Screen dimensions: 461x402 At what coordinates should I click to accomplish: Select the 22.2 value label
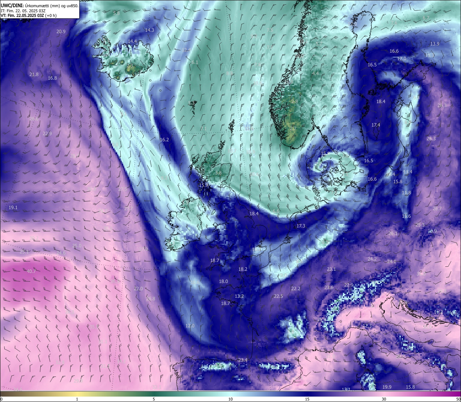click(x=296, y=289)
